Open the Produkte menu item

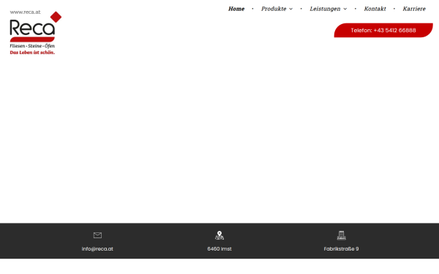274,9
